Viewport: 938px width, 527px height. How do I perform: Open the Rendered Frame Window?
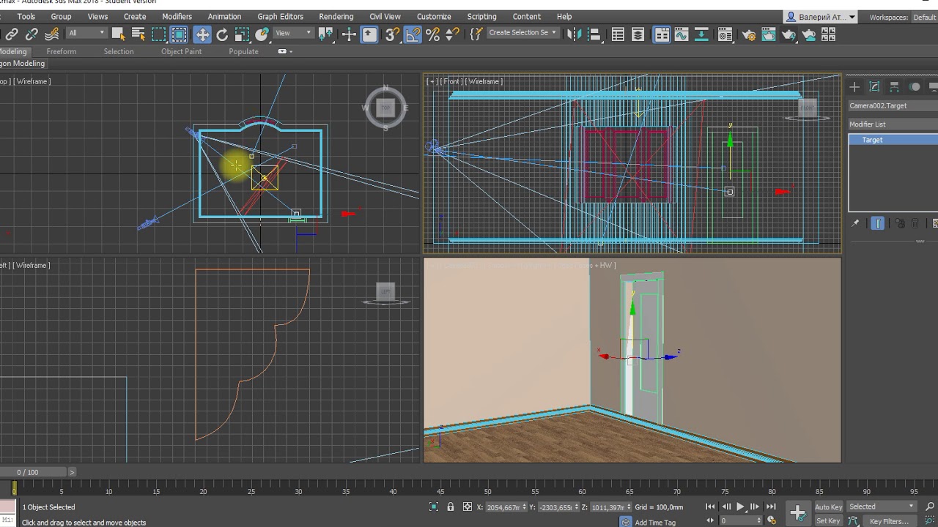coord(768,34)
